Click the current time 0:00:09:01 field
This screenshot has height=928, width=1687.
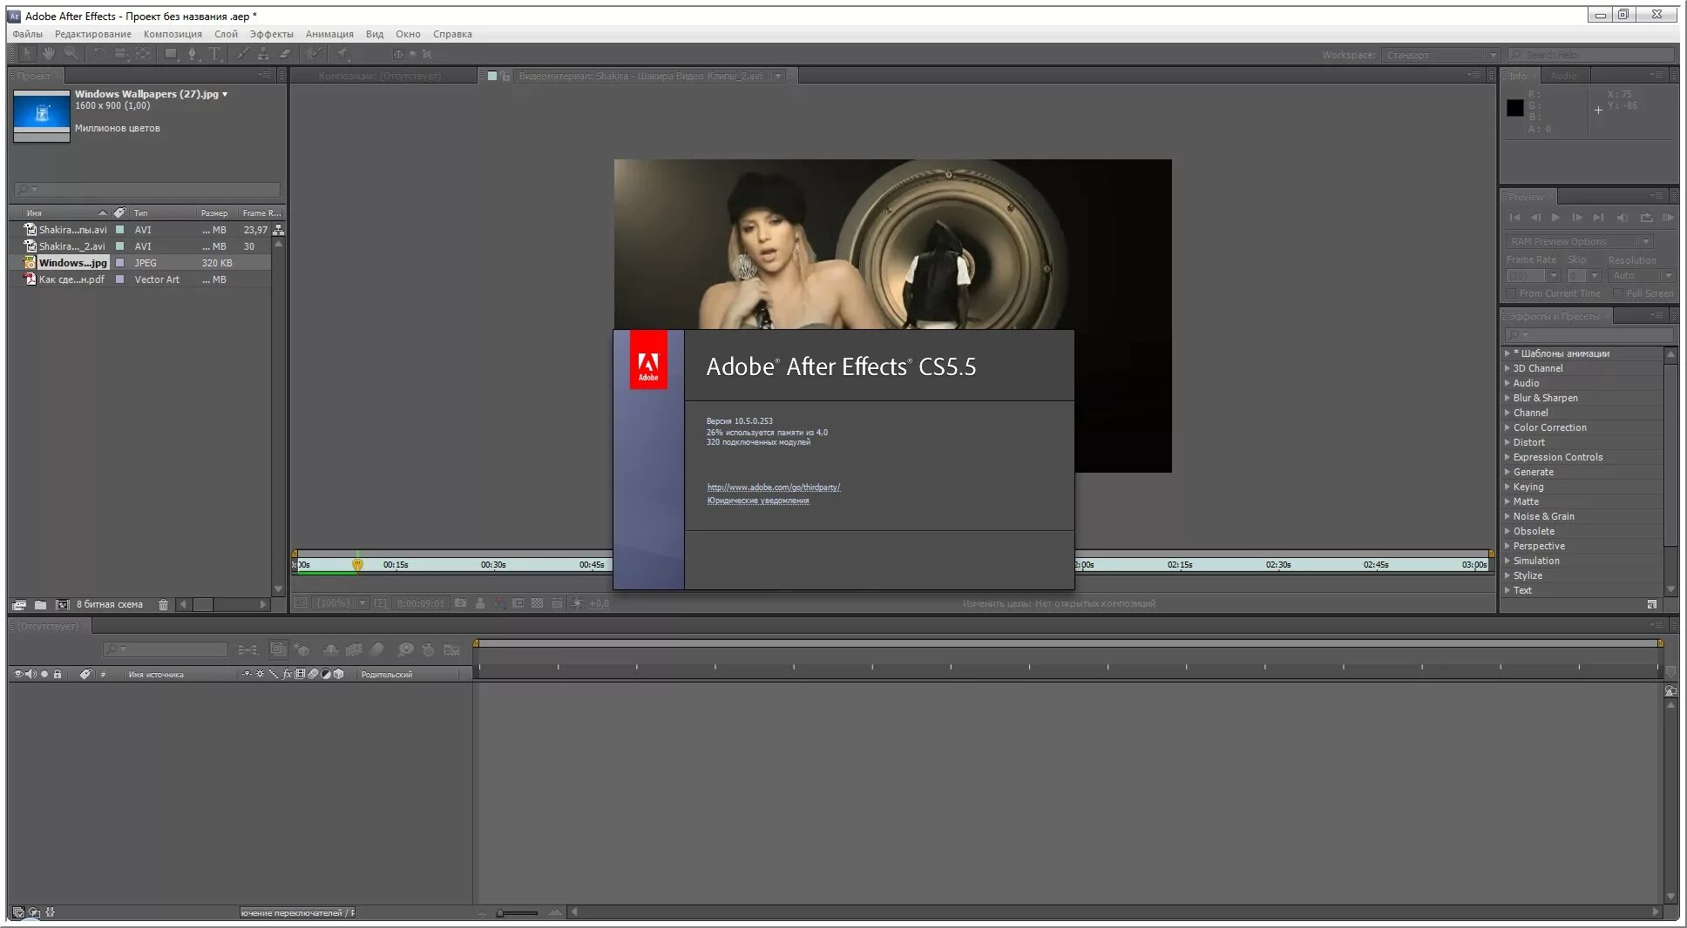pyautogui.click(x=421, y=602)
